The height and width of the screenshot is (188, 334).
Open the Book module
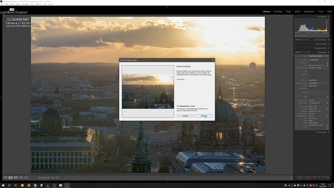point(297,11)
